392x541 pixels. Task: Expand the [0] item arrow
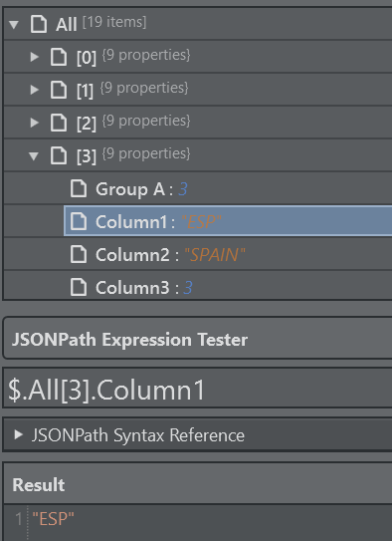[35, 57]
